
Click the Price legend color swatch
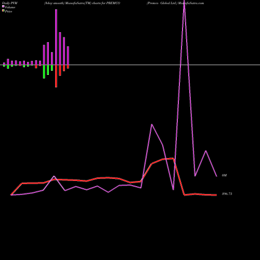(3, 10)
